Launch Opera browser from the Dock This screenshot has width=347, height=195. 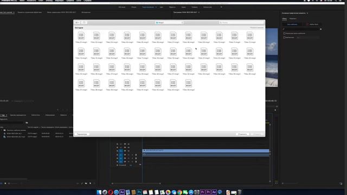coord(111,192)
